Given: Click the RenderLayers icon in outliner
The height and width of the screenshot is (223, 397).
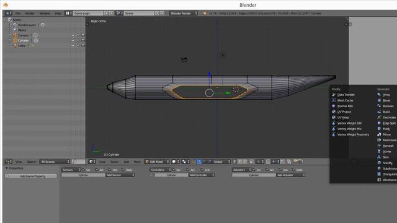Looking at the screenshot, I should coord(15,25).
